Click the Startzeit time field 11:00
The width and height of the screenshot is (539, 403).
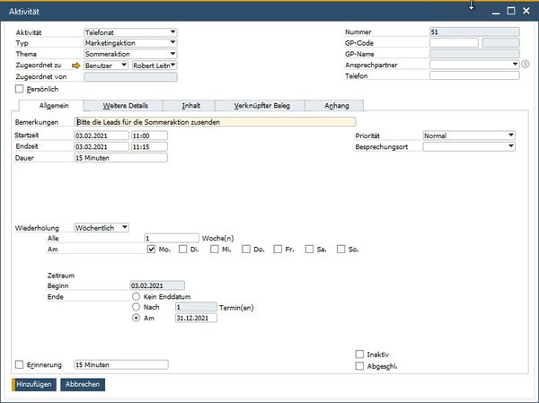149,136
